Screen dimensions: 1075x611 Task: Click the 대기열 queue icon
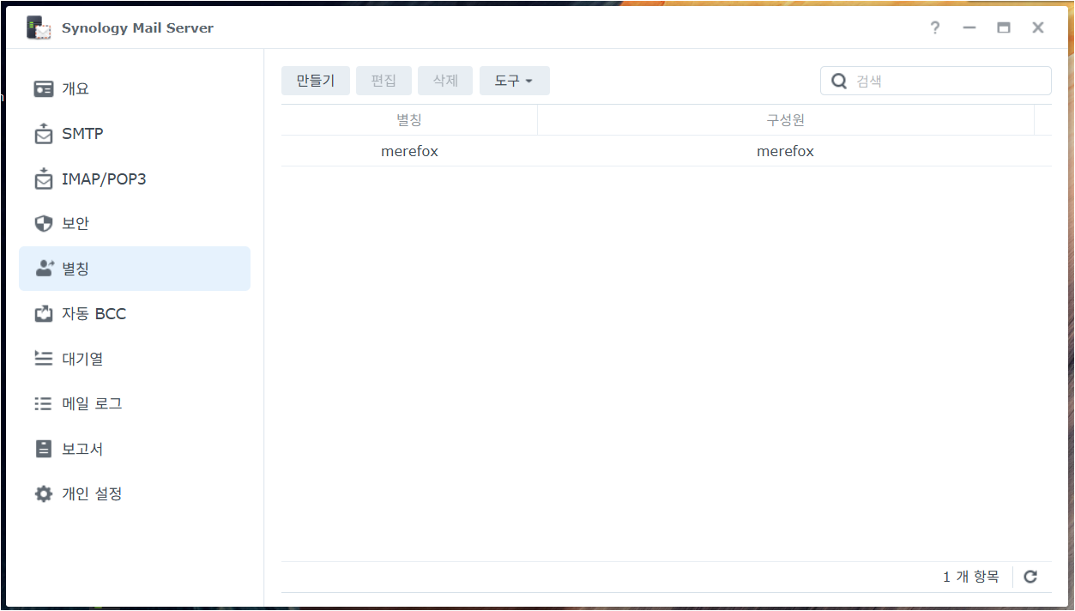44,358
